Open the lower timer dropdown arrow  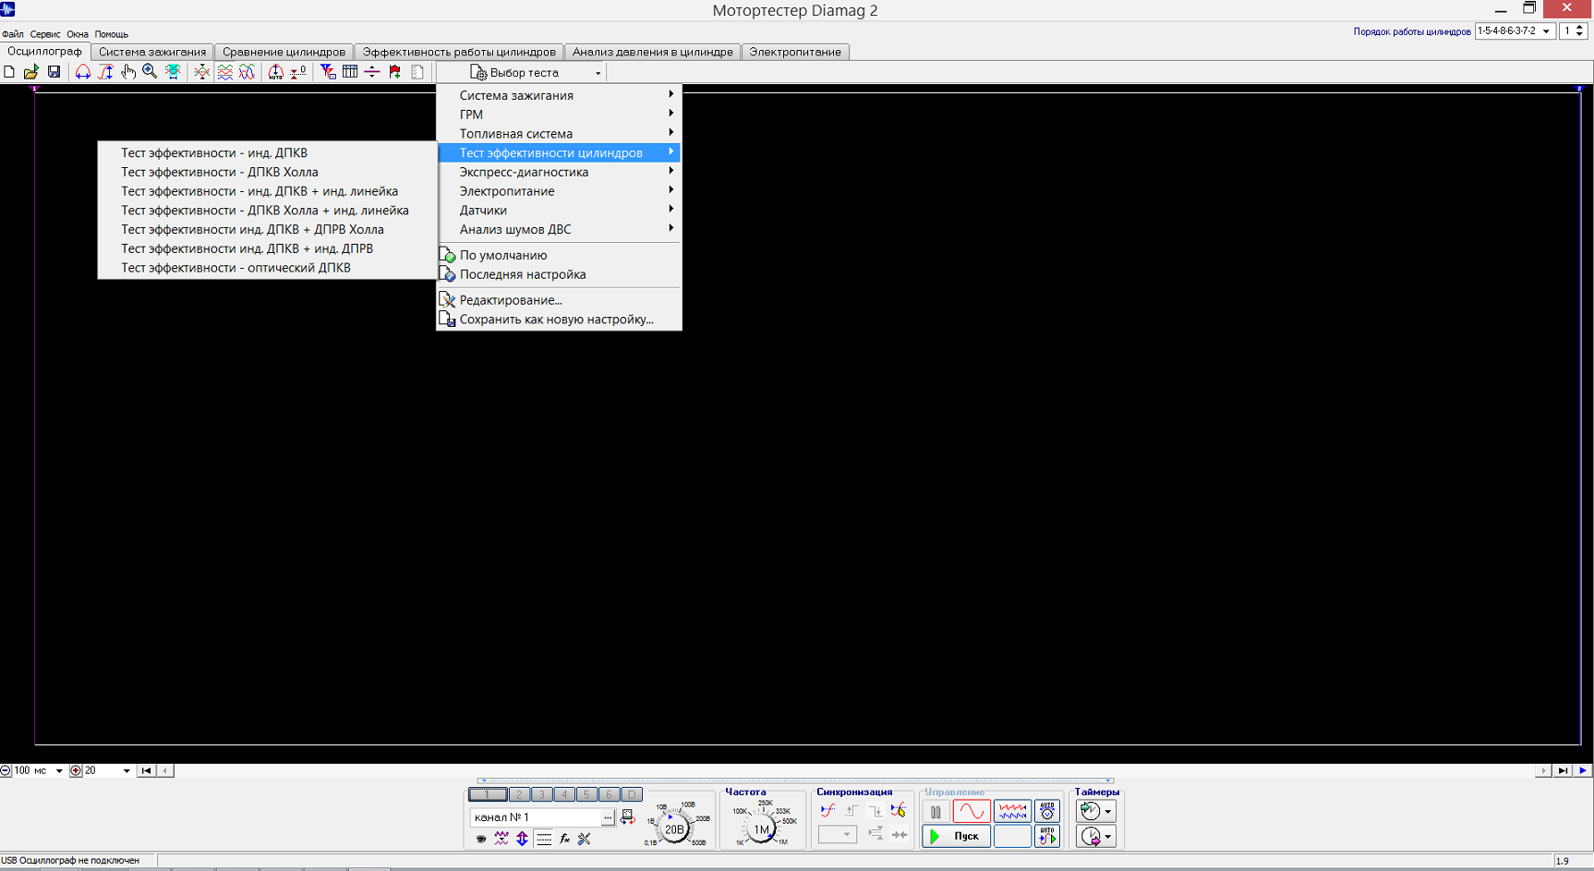pos(1108,837)
